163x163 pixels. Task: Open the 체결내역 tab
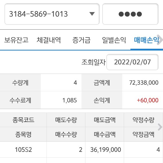49,40
